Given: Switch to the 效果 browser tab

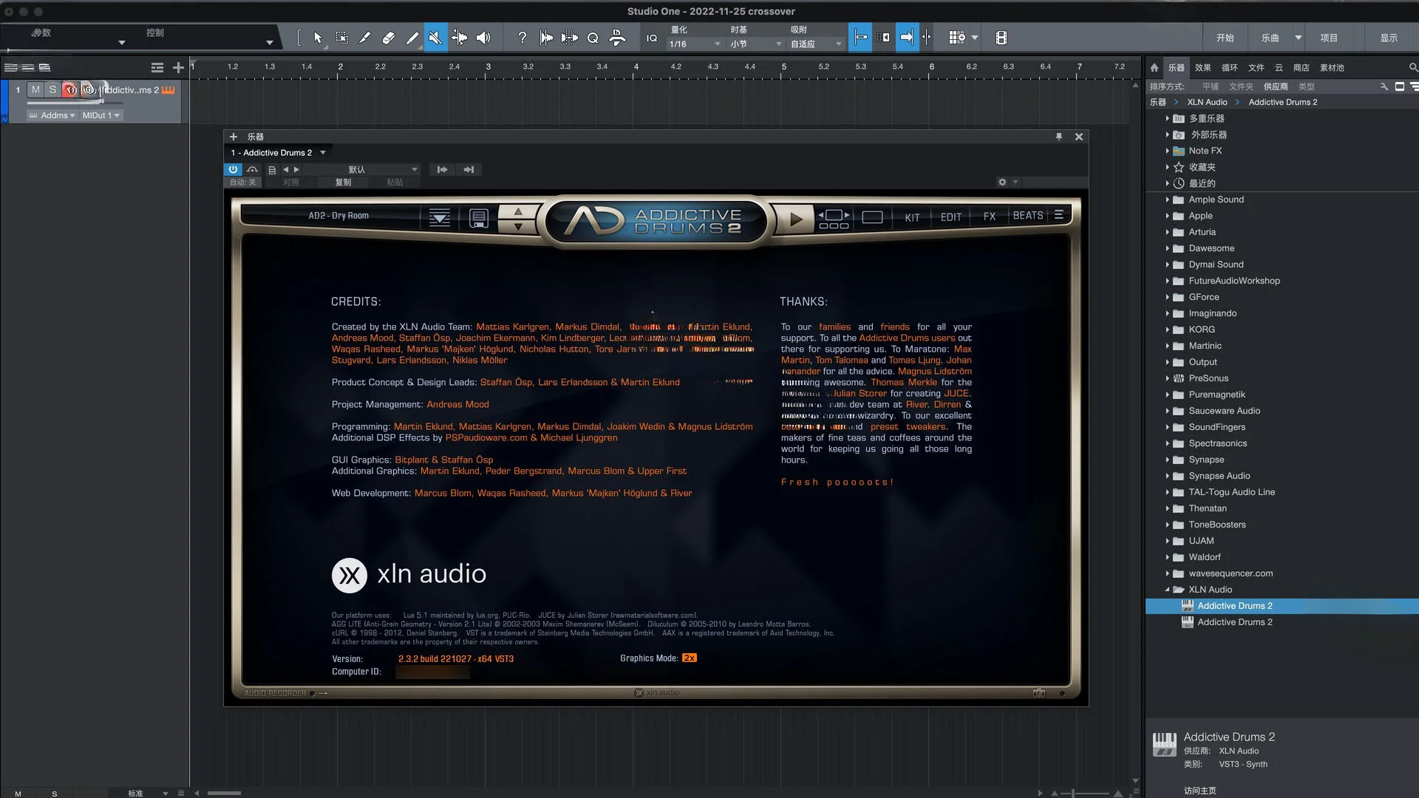Looking at the screenshot, I should click(1202, 67).
